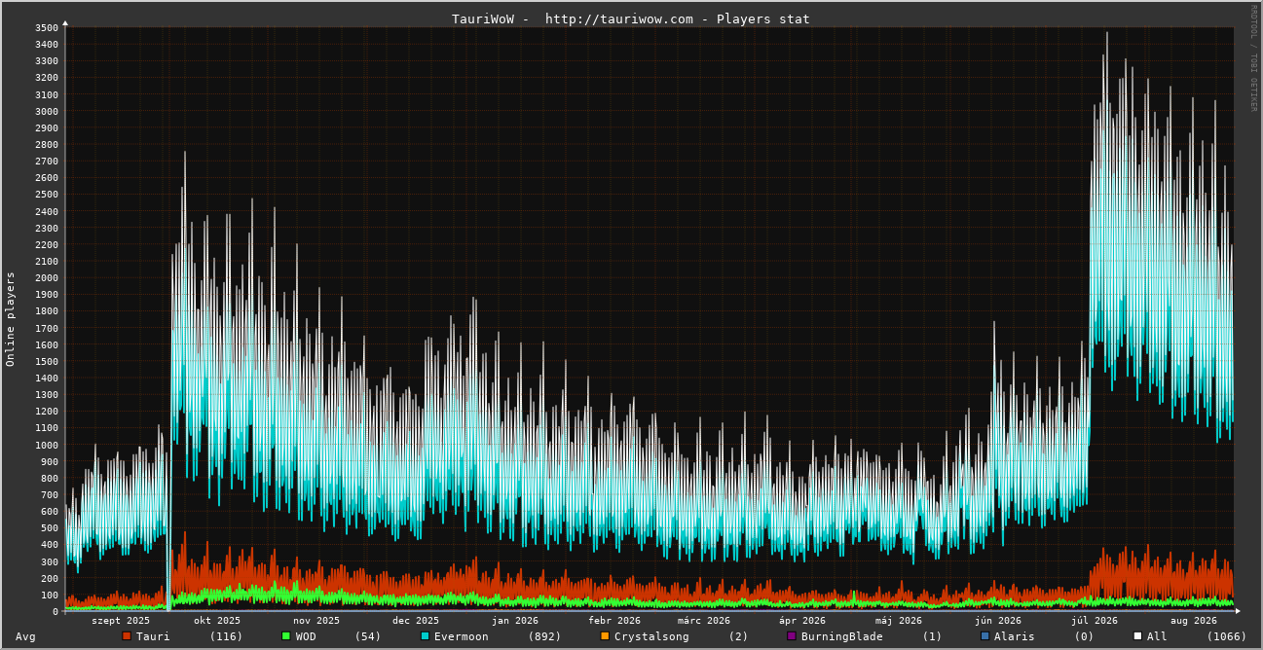Click the blue Alaris legend swatch

click(984, 636)
